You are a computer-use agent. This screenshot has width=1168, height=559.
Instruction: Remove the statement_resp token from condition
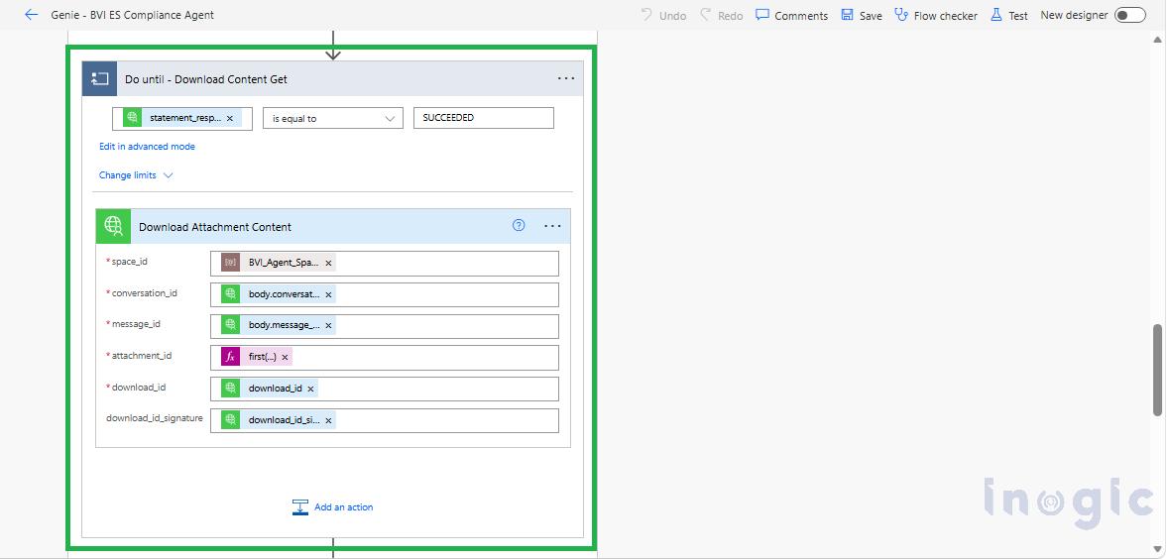229,118
